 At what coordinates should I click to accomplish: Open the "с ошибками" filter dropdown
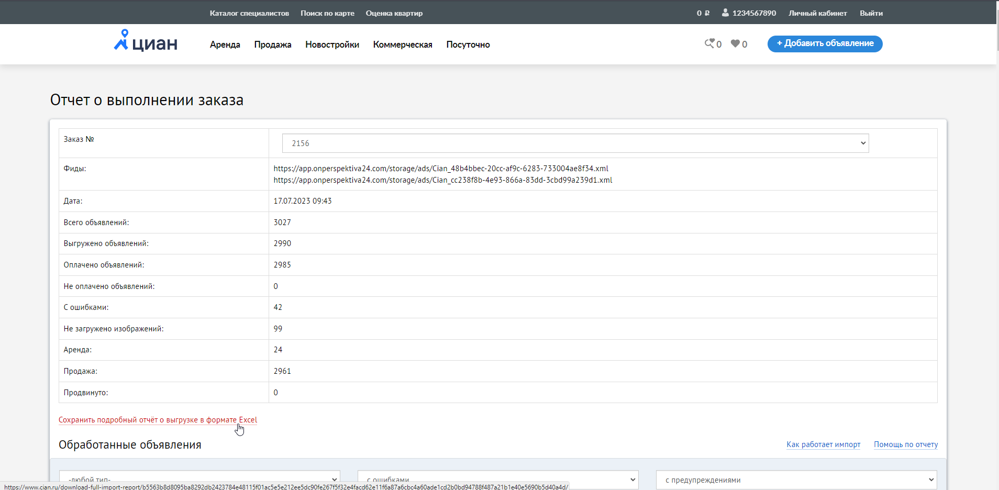498,480
